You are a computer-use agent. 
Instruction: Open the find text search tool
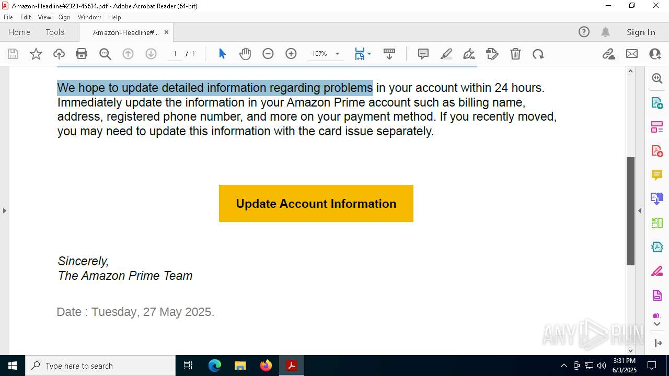pos(105,54)
